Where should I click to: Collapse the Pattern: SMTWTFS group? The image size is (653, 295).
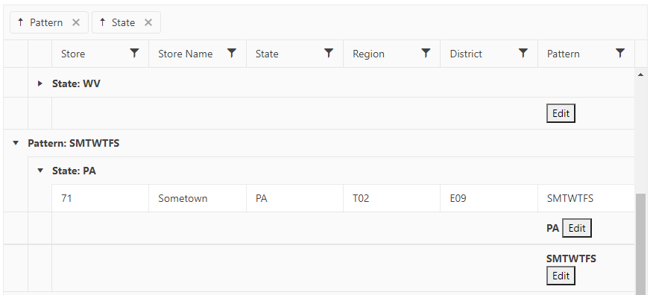click(16, 143)
